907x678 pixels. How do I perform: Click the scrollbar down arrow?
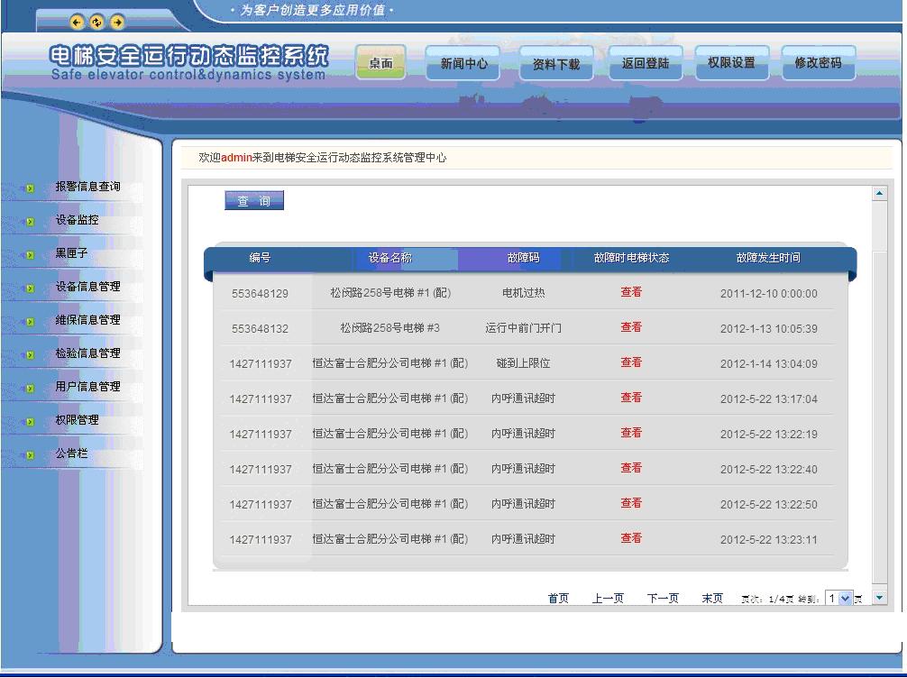click(880, 597)
